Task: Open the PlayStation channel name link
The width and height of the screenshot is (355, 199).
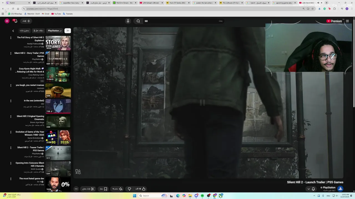Action: coord(329,187)
